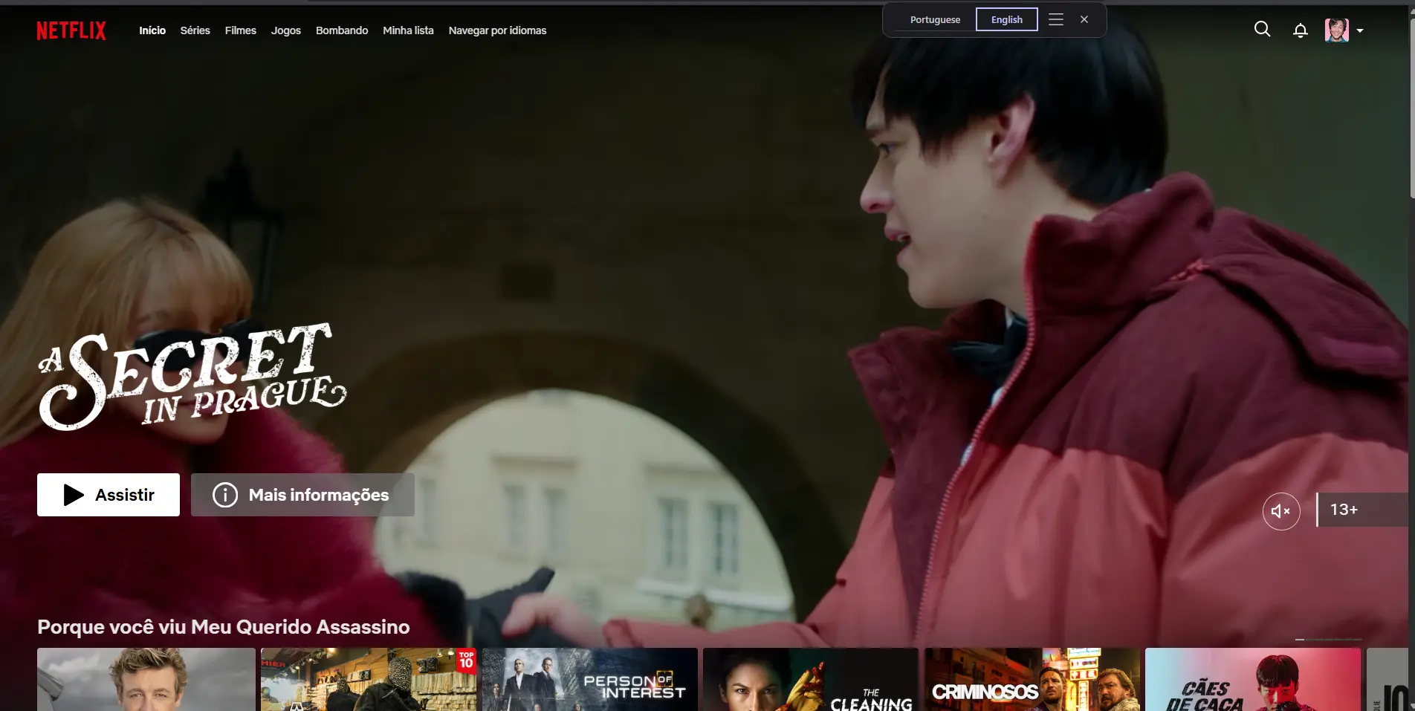Switch translation to Portuguese
This screenshot has height=711, width=1415.
point(935,20)
